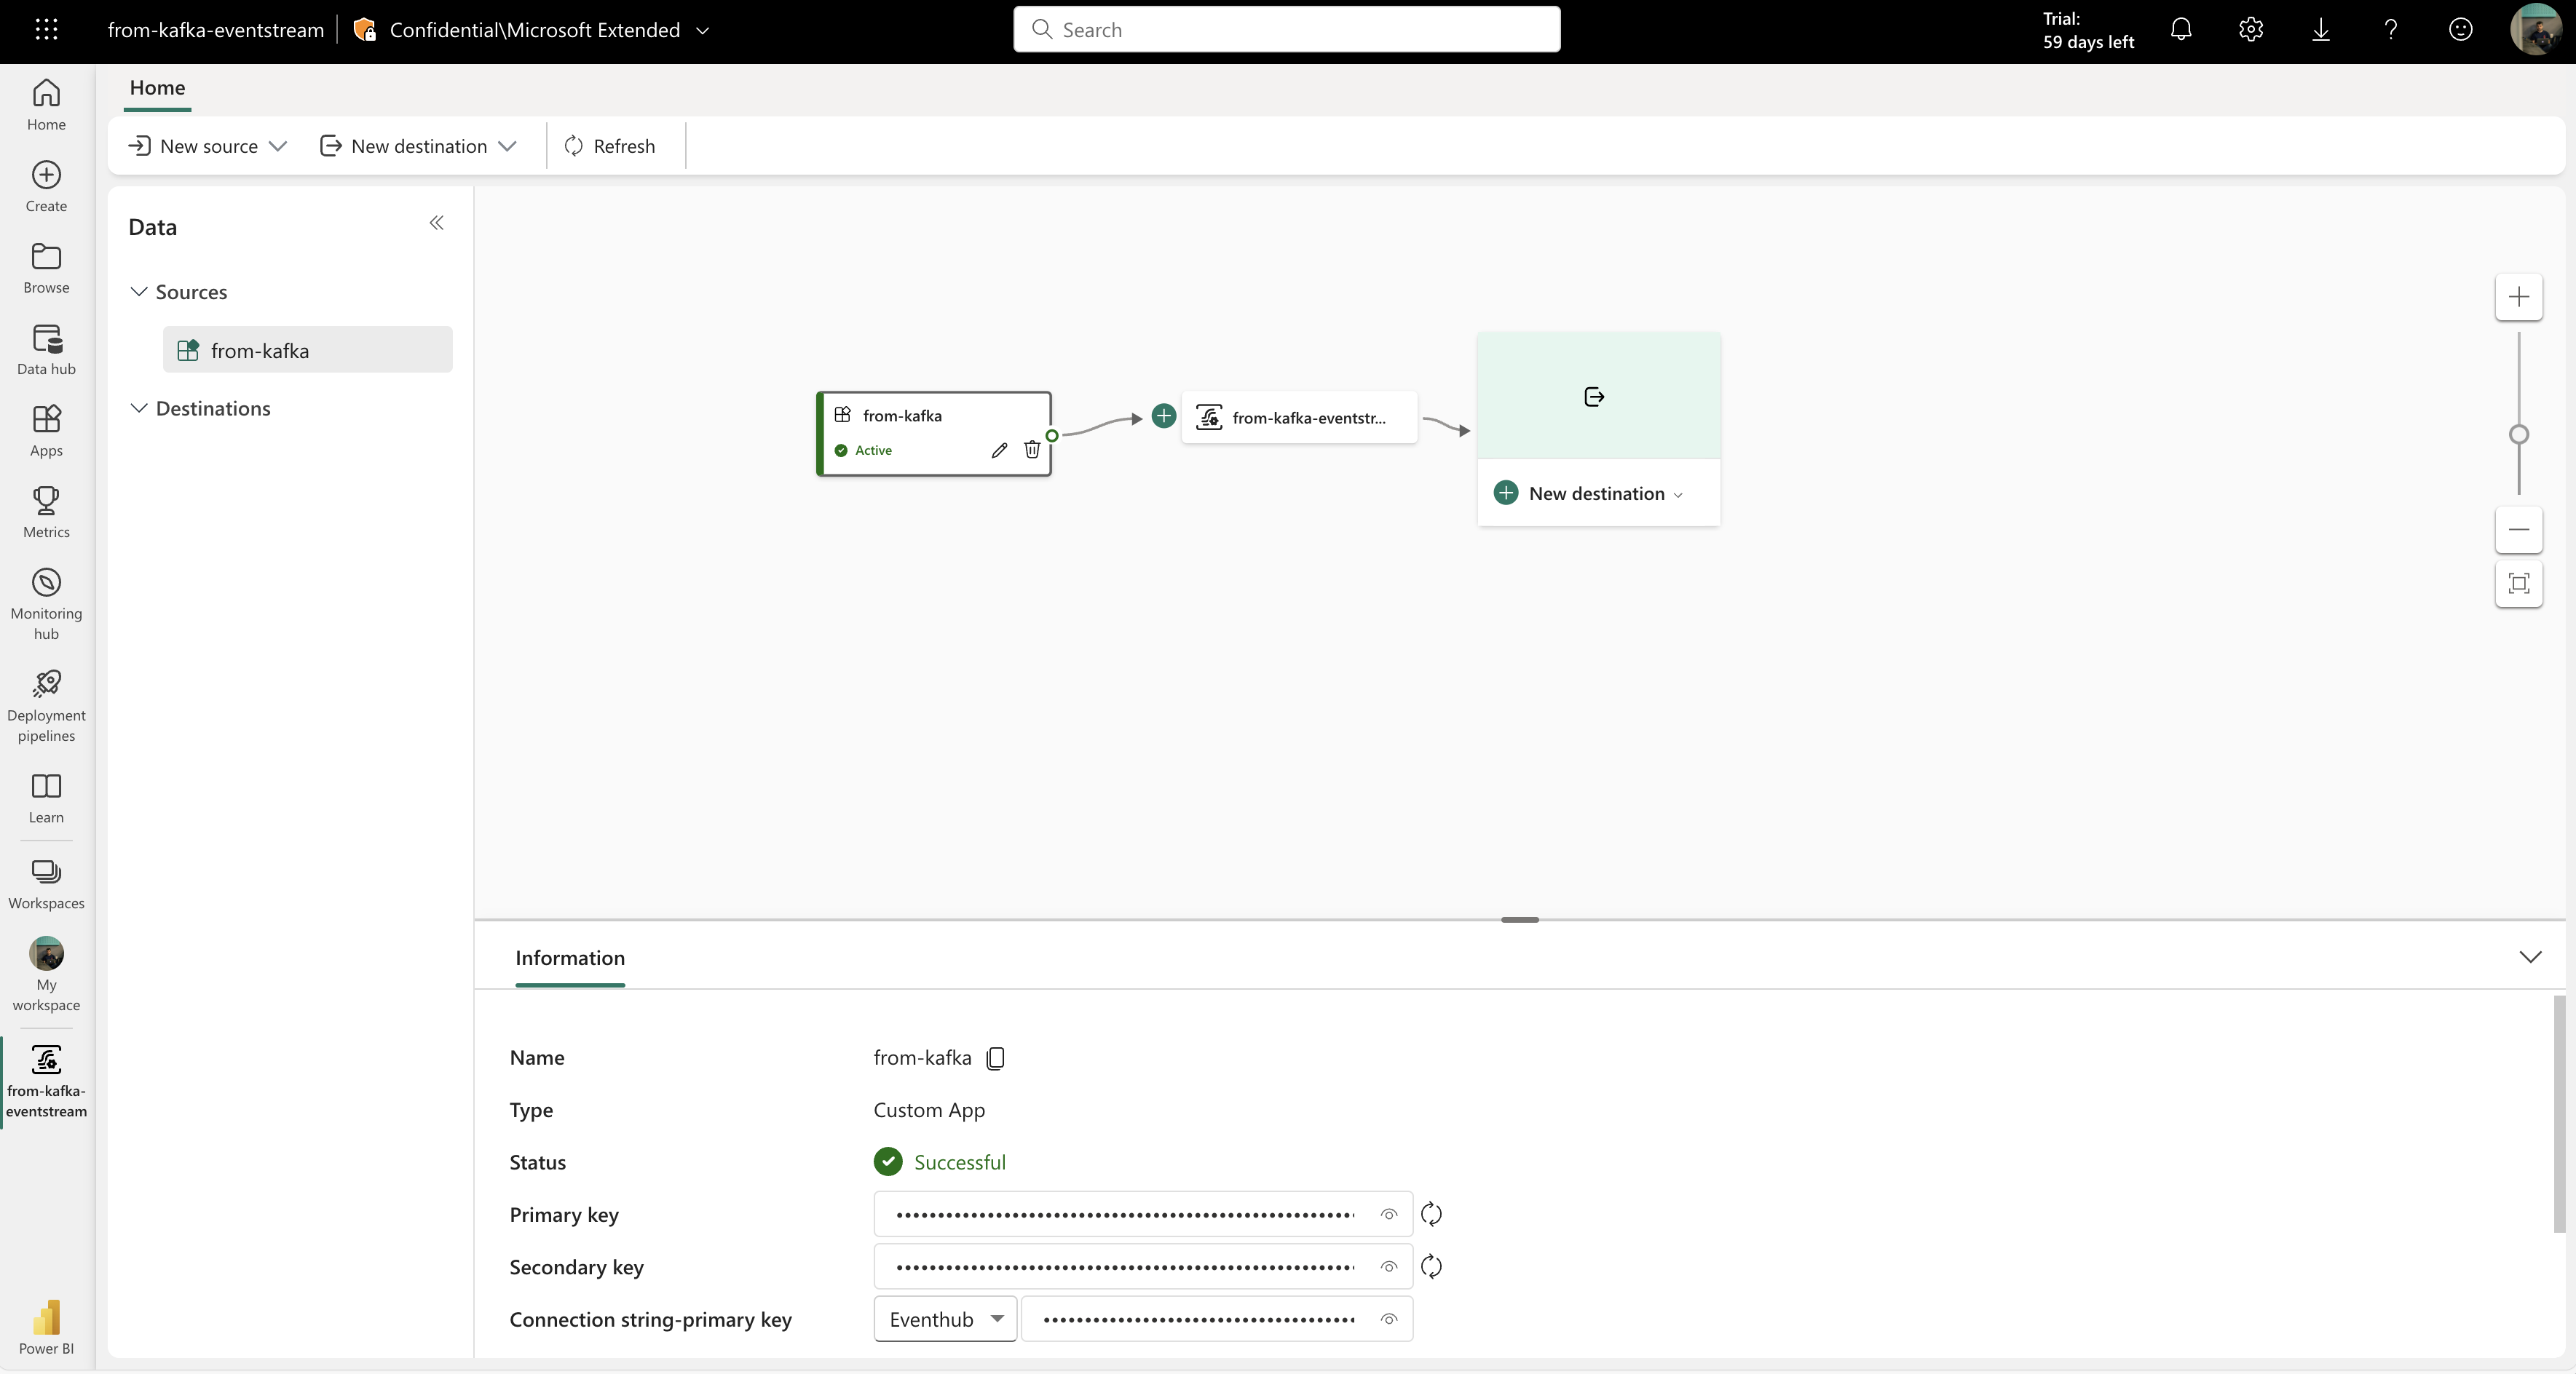2576x1374 pixels.
Task: Reveal the Primary key value
Action: (x=1388, y=1214)
